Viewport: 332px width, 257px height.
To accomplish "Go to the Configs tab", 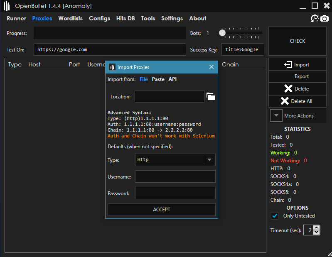I will (99, 18).
